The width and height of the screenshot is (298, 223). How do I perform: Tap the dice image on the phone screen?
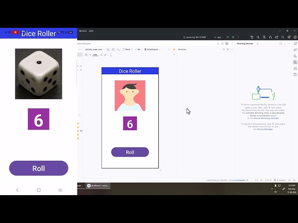[39, 74]
